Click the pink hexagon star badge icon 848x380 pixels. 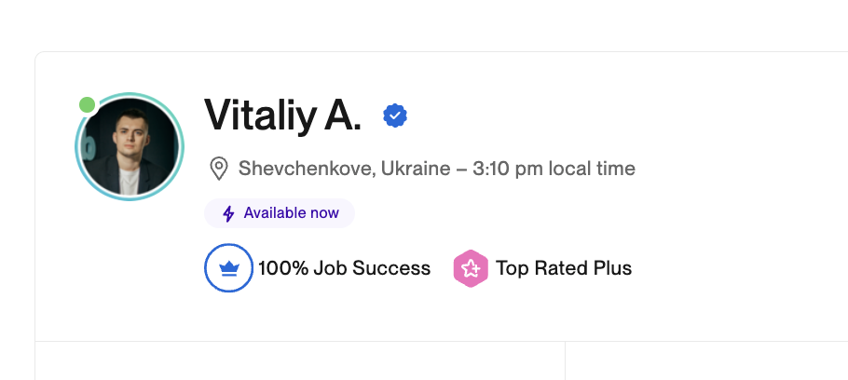471,268
